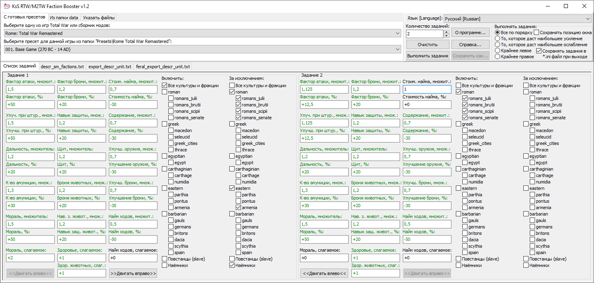
Task: Select 'Крайнее левое' radio option
Action: tap(498, 51)
